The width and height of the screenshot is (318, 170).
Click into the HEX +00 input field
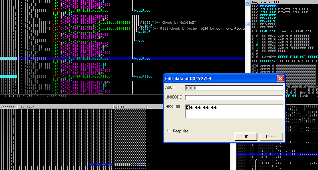234,111
